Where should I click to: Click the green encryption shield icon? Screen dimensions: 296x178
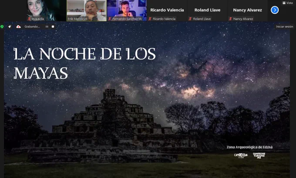[2, 27]
